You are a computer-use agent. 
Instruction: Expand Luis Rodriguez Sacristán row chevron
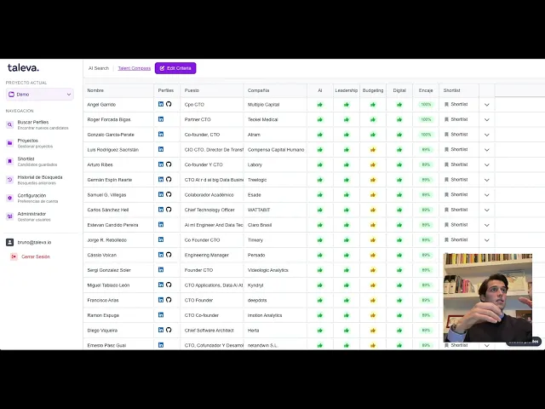pos(486,150)
